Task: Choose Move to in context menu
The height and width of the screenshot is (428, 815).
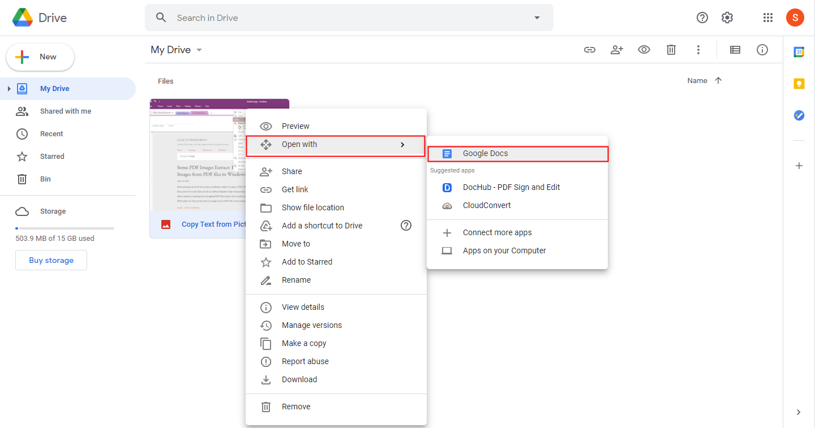Action: click(336, 244)
